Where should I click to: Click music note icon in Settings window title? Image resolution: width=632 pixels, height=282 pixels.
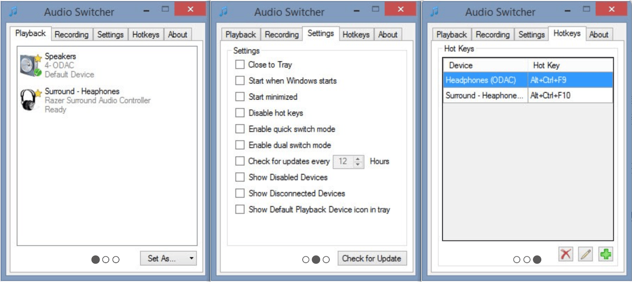point(223,11)
